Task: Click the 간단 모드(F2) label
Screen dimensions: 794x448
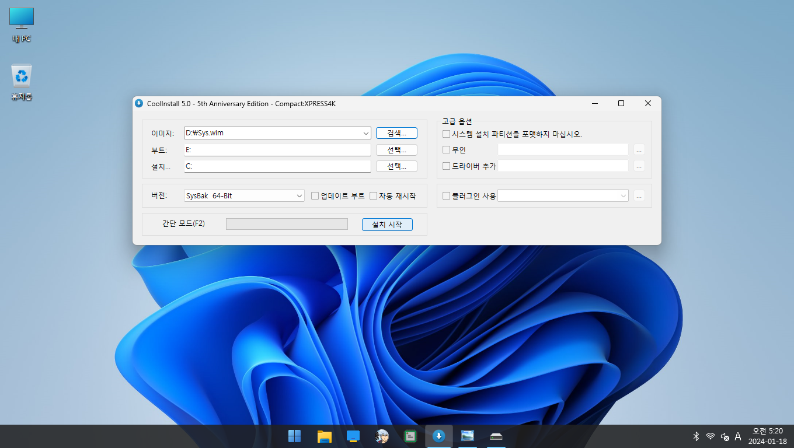Action: click(183, 223)
